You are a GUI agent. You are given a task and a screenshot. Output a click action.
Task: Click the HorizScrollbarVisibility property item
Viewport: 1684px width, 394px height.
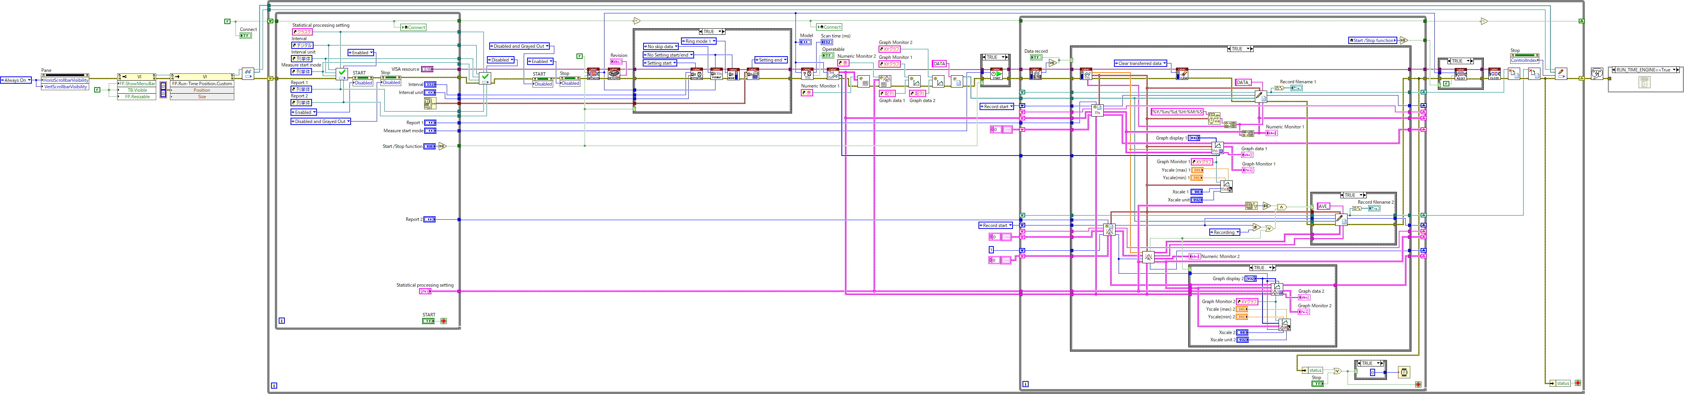(x=65, y=80)
